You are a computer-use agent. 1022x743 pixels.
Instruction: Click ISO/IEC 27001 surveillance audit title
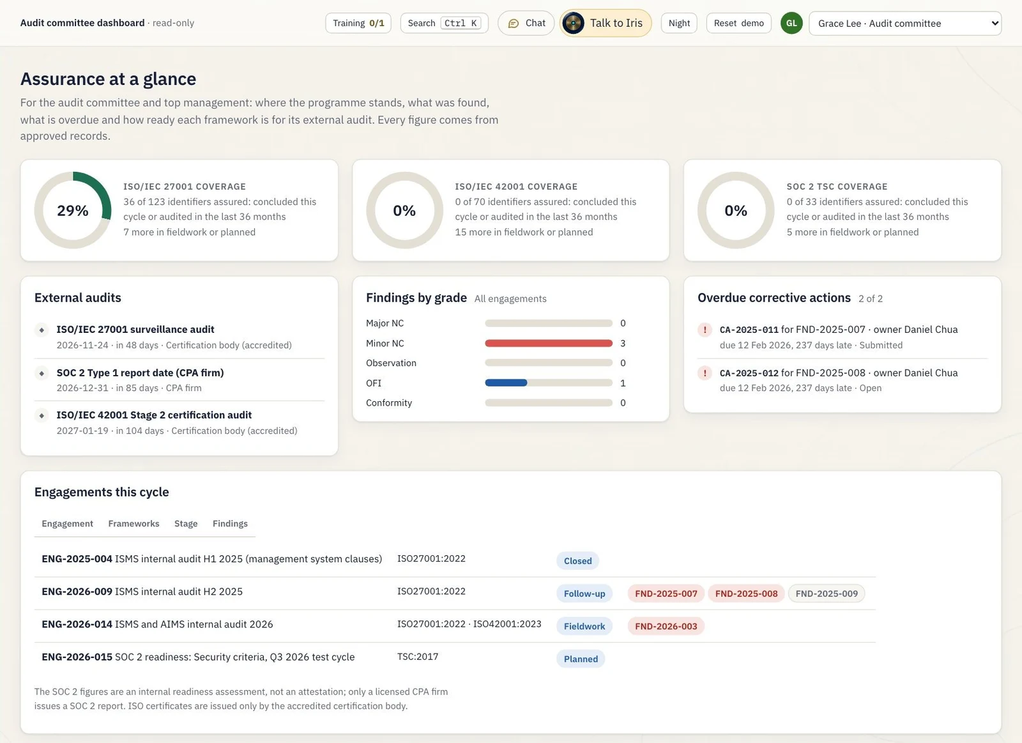[x=135, y=330]
